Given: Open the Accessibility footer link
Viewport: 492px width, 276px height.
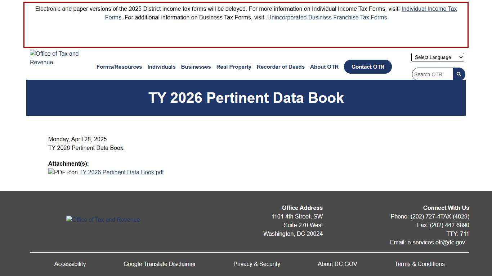Looking at the screenshot, I should [70, 264].
